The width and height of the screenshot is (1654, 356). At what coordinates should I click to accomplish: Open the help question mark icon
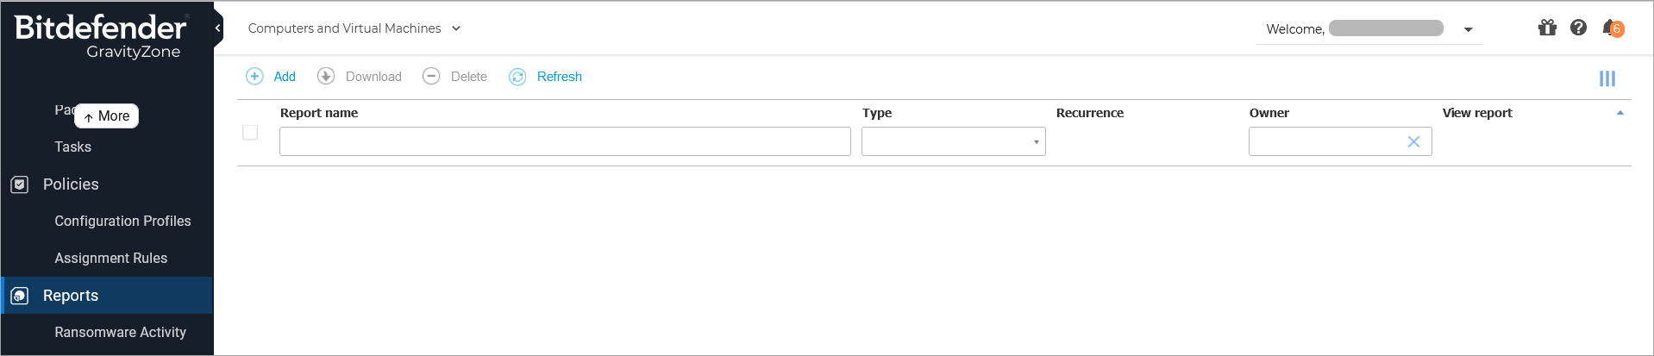pos(1578,28)
